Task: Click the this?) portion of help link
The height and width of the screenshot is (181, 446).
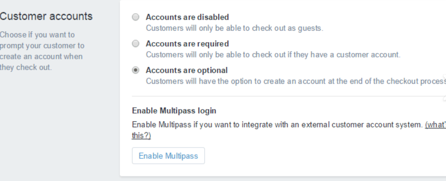Action: (x=141, y=136)
